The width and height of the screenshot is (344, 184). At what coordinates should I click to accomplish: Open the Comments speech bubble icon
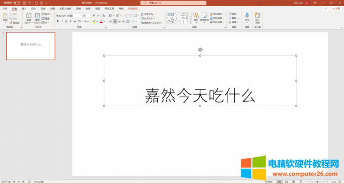(326, 9)
